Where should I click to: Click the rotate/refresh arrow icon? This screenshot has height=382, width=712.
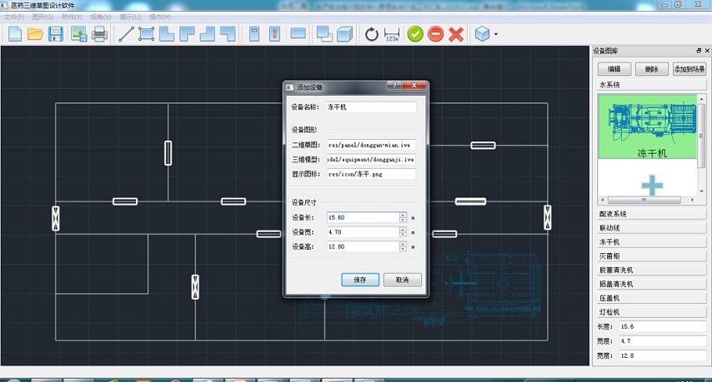pyautogui.click(x=372, y=34)
